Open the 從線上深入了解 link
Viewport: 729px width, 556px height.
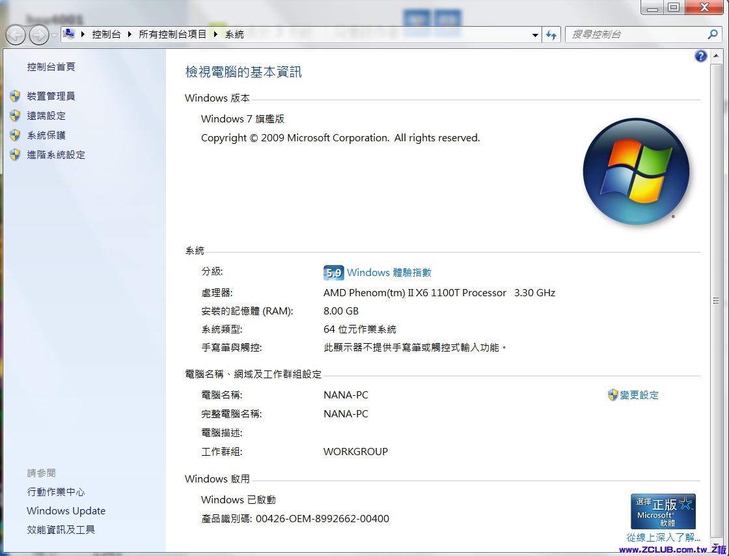[663, 538]
